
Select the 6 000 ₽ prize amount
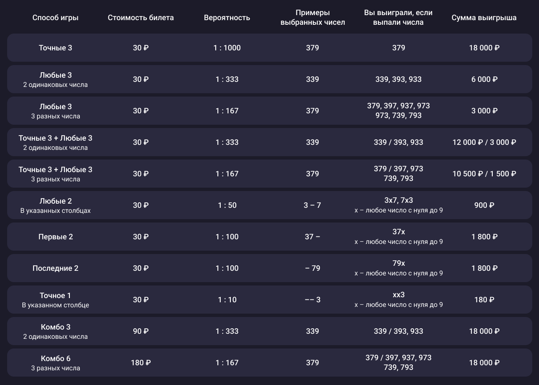[484, 79]
